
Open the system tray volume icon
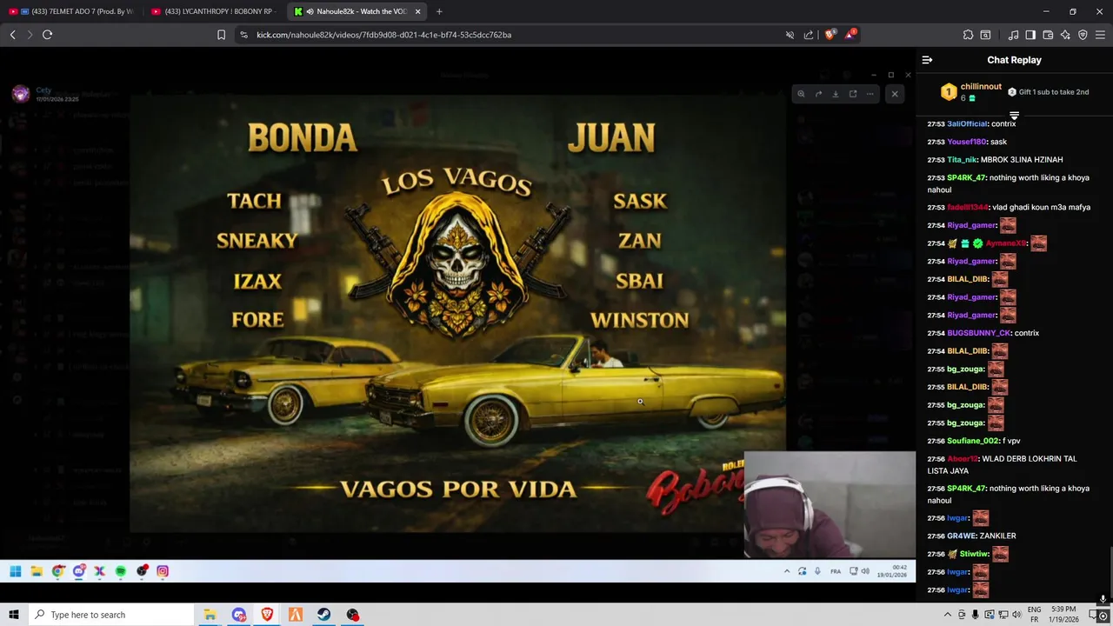coord(1016,615)
